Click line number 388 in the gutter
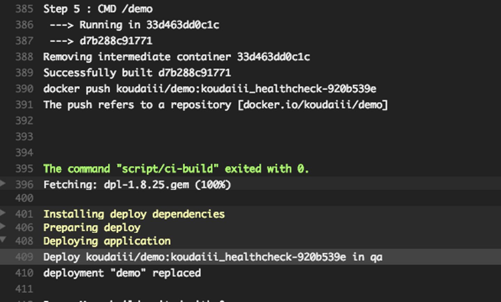The image size is (501, 302). coord(24,57)
